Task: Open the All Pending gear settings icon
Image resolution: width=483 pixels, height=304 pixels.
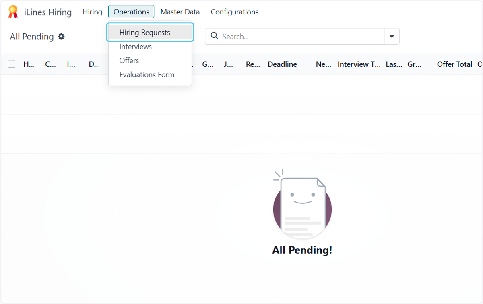Action: [x=61, y=37]
